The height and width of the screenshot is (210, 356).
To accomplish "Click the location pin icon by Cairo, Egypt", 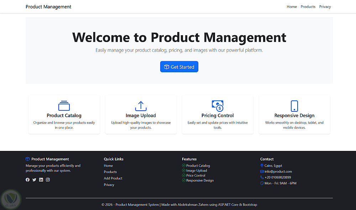I will click(x=262, y=166).
